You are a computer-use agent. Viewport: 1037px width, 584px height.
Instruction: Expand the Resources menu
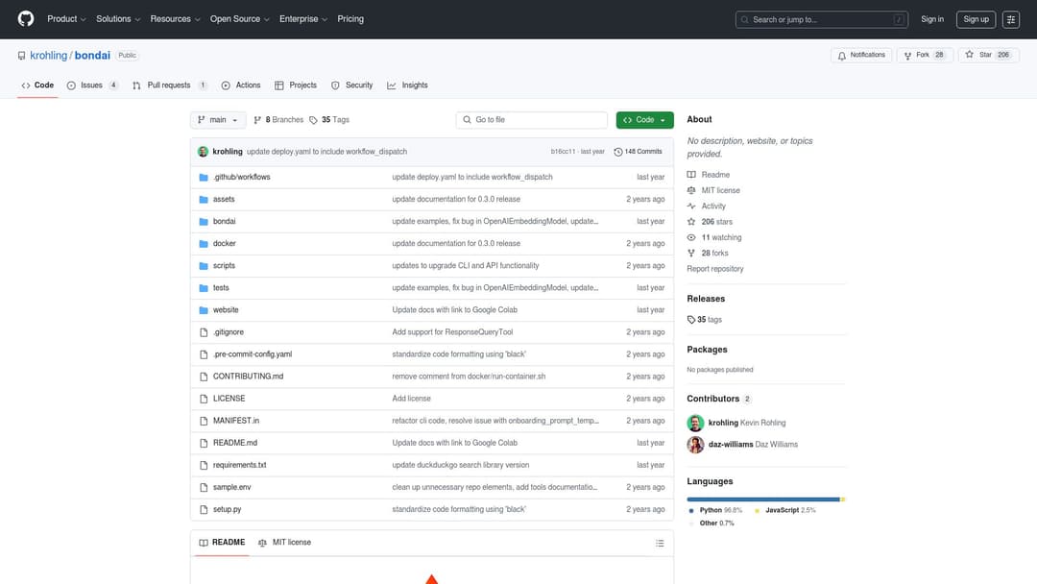[175, 19]
